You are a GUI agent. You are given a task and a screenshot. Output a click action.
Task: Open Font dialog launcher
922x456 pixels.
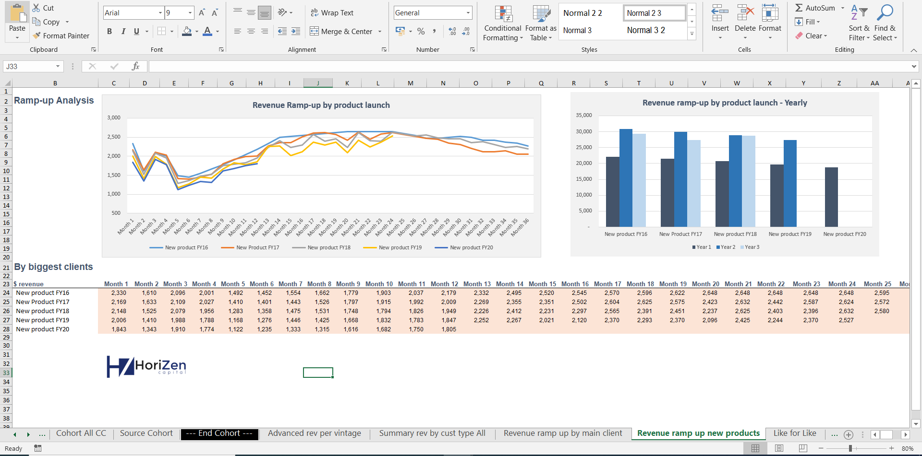221,49
